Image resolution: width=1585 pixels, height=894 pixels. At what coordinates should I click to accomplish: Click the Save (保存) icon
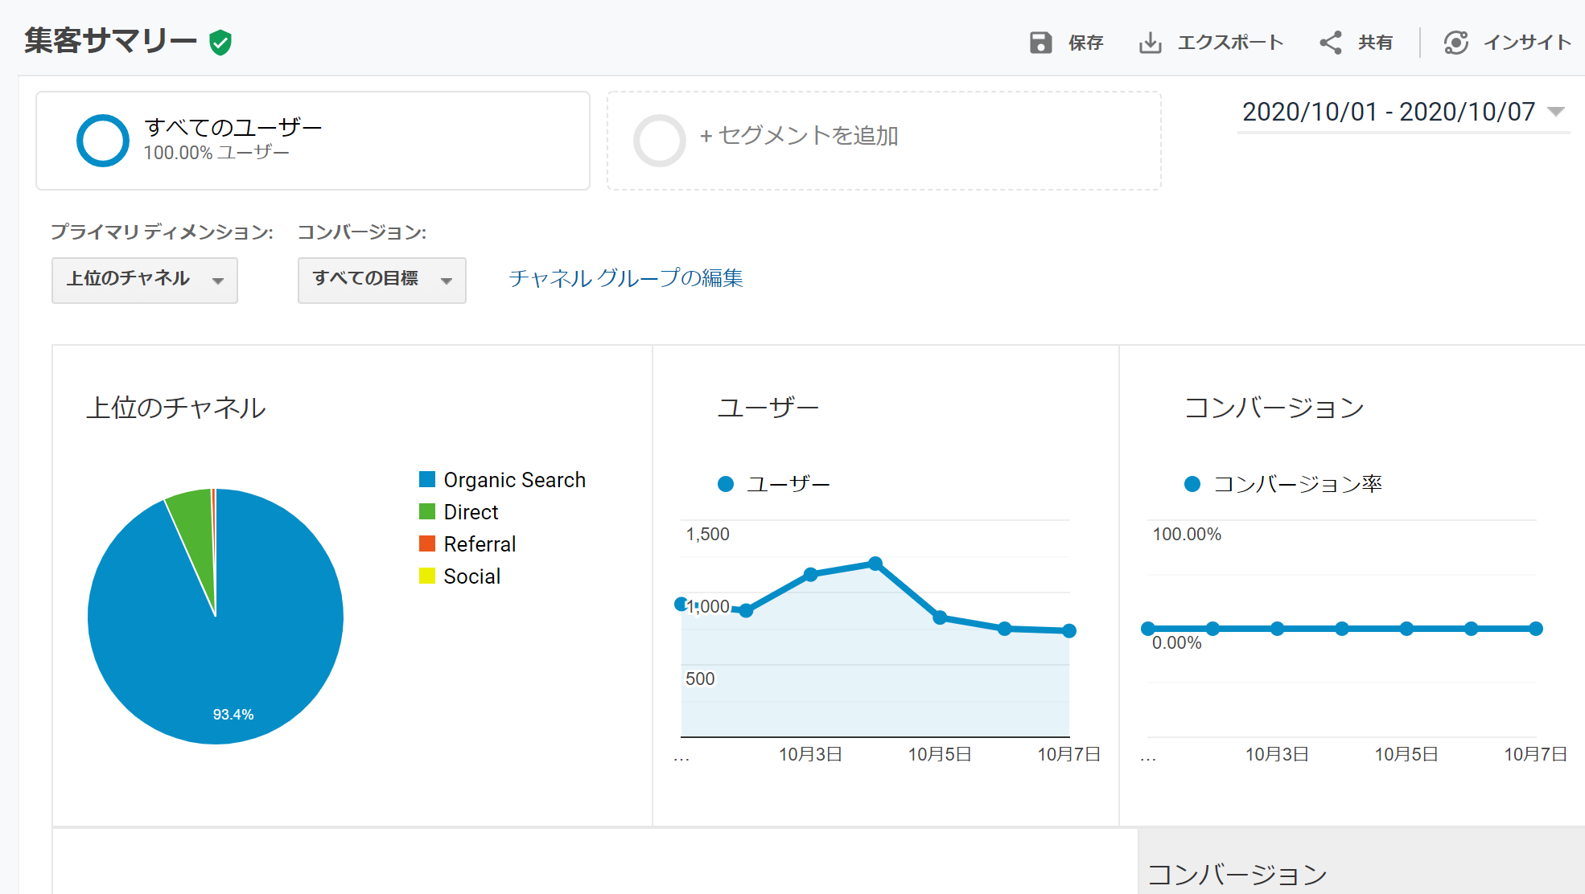(x=1042, y=43)
